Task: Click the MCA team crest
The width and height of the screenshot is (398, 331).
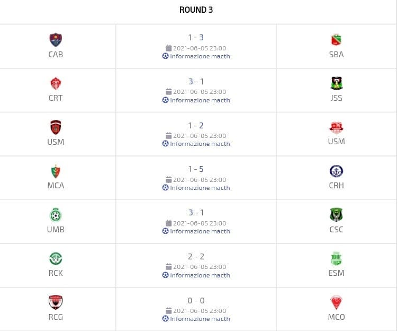Action: (x=56, y=171)
